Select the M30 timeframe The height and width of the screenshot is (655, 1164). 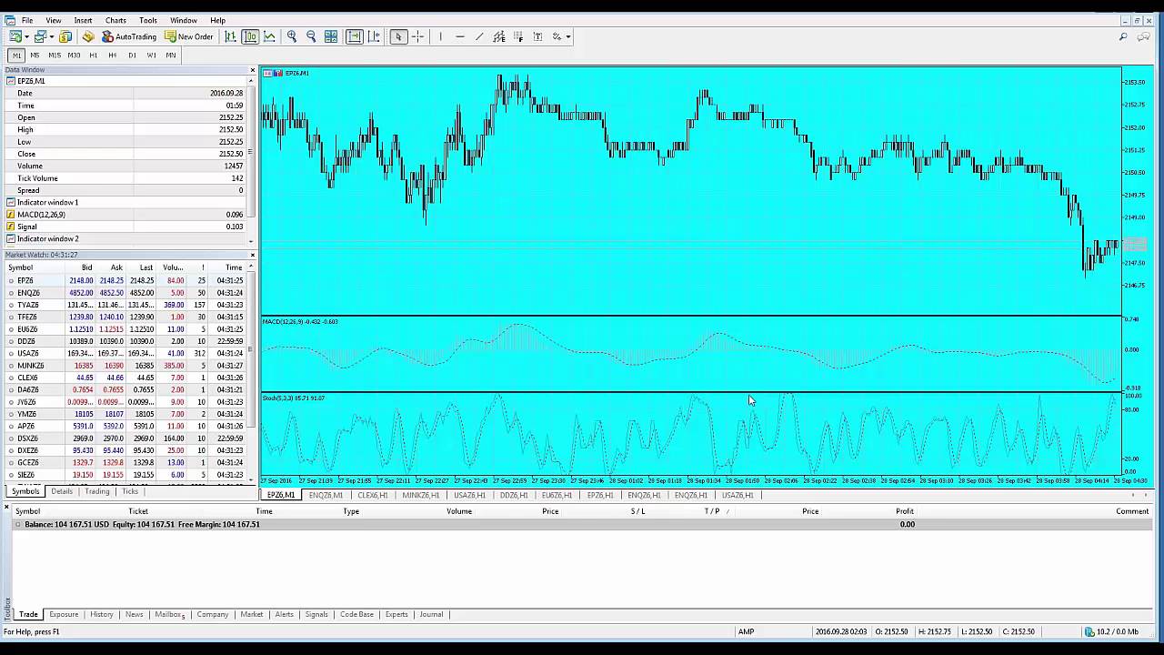[74, 55]
